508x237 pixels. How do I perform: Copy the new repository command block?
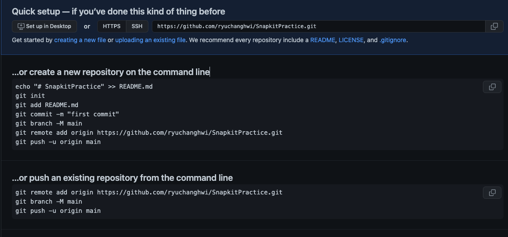coord(492,87)
